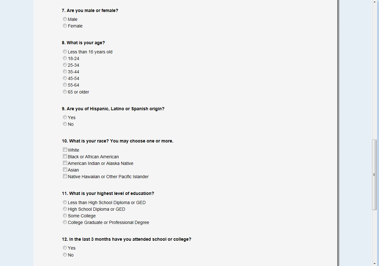Click the vertical scrollbar thumb
Viewport: 379px width, 266px height.
coord(375,174)
